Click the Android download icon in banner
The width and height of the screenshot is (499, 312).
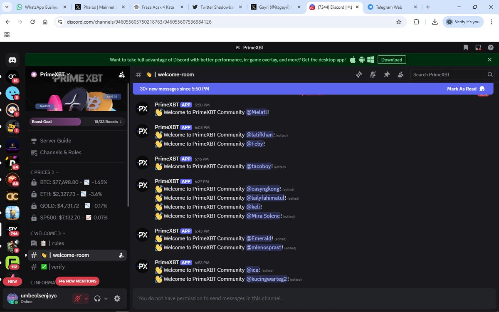[362, 59]
